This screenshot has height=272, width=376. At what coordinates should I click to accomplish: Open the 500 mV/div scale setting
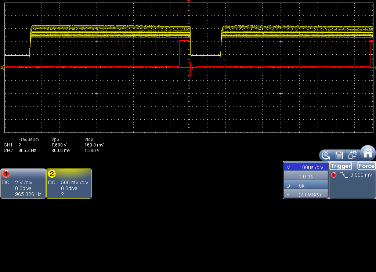(x=75, y=182)
